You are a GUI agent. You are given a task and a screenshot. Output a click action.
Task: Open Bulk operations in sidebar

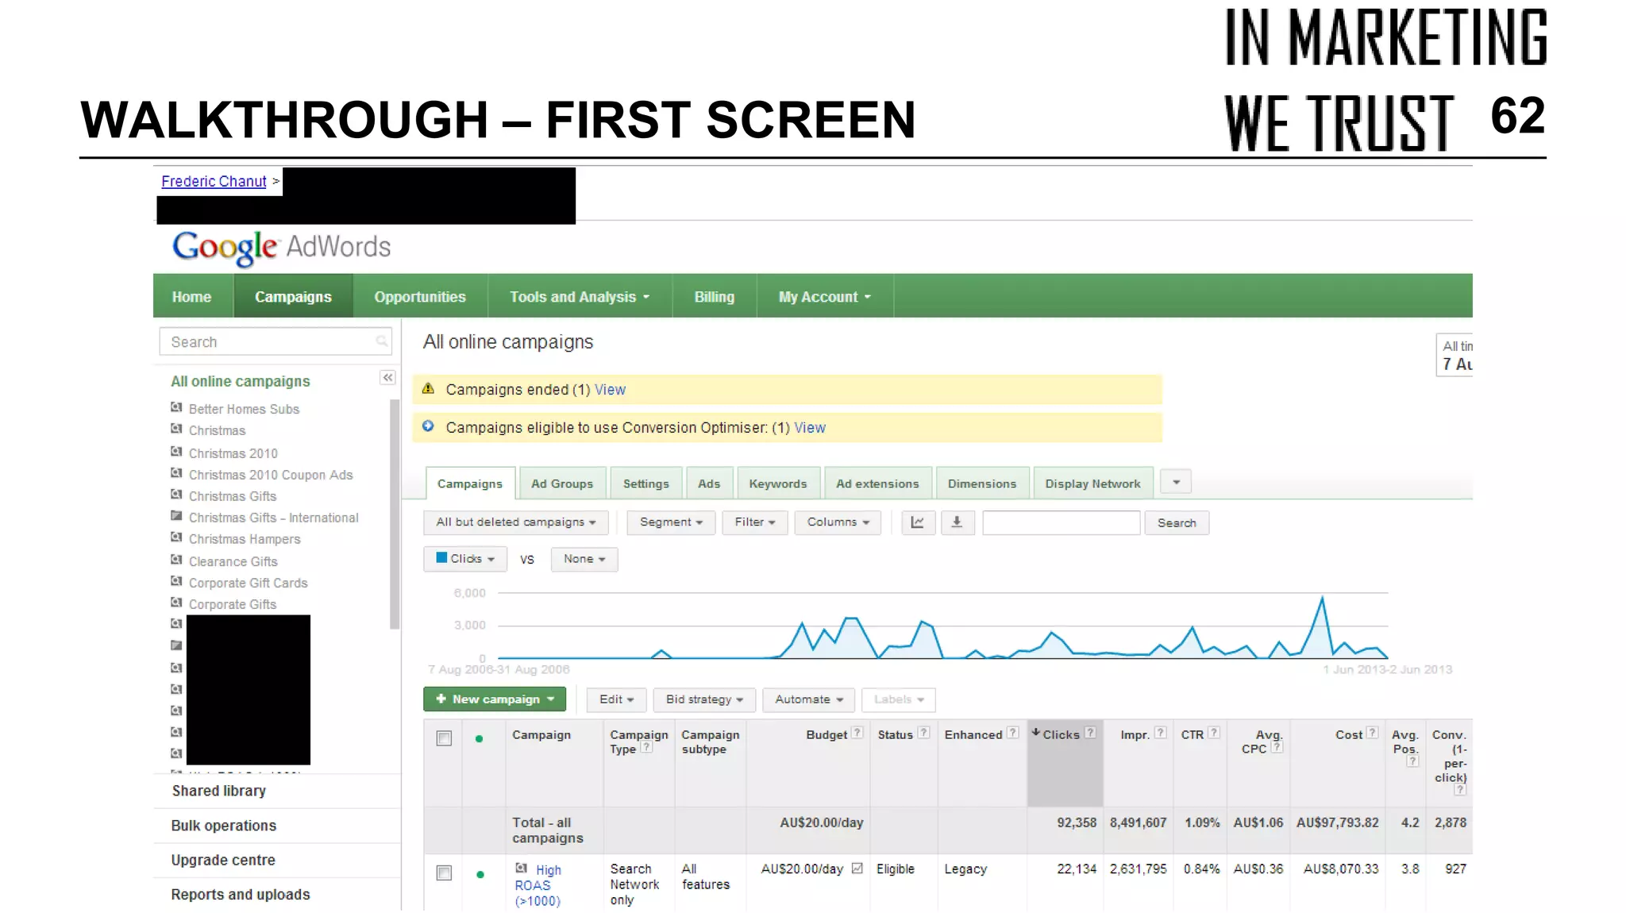click(224, 826)
